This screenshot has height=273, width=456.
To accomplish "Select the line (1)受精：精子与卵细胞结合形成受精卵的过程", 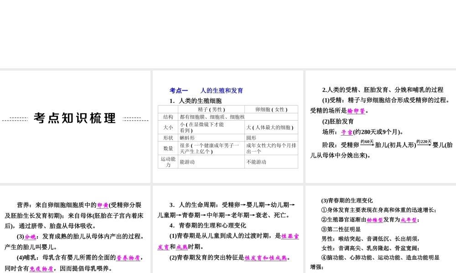I will point(386,101).
